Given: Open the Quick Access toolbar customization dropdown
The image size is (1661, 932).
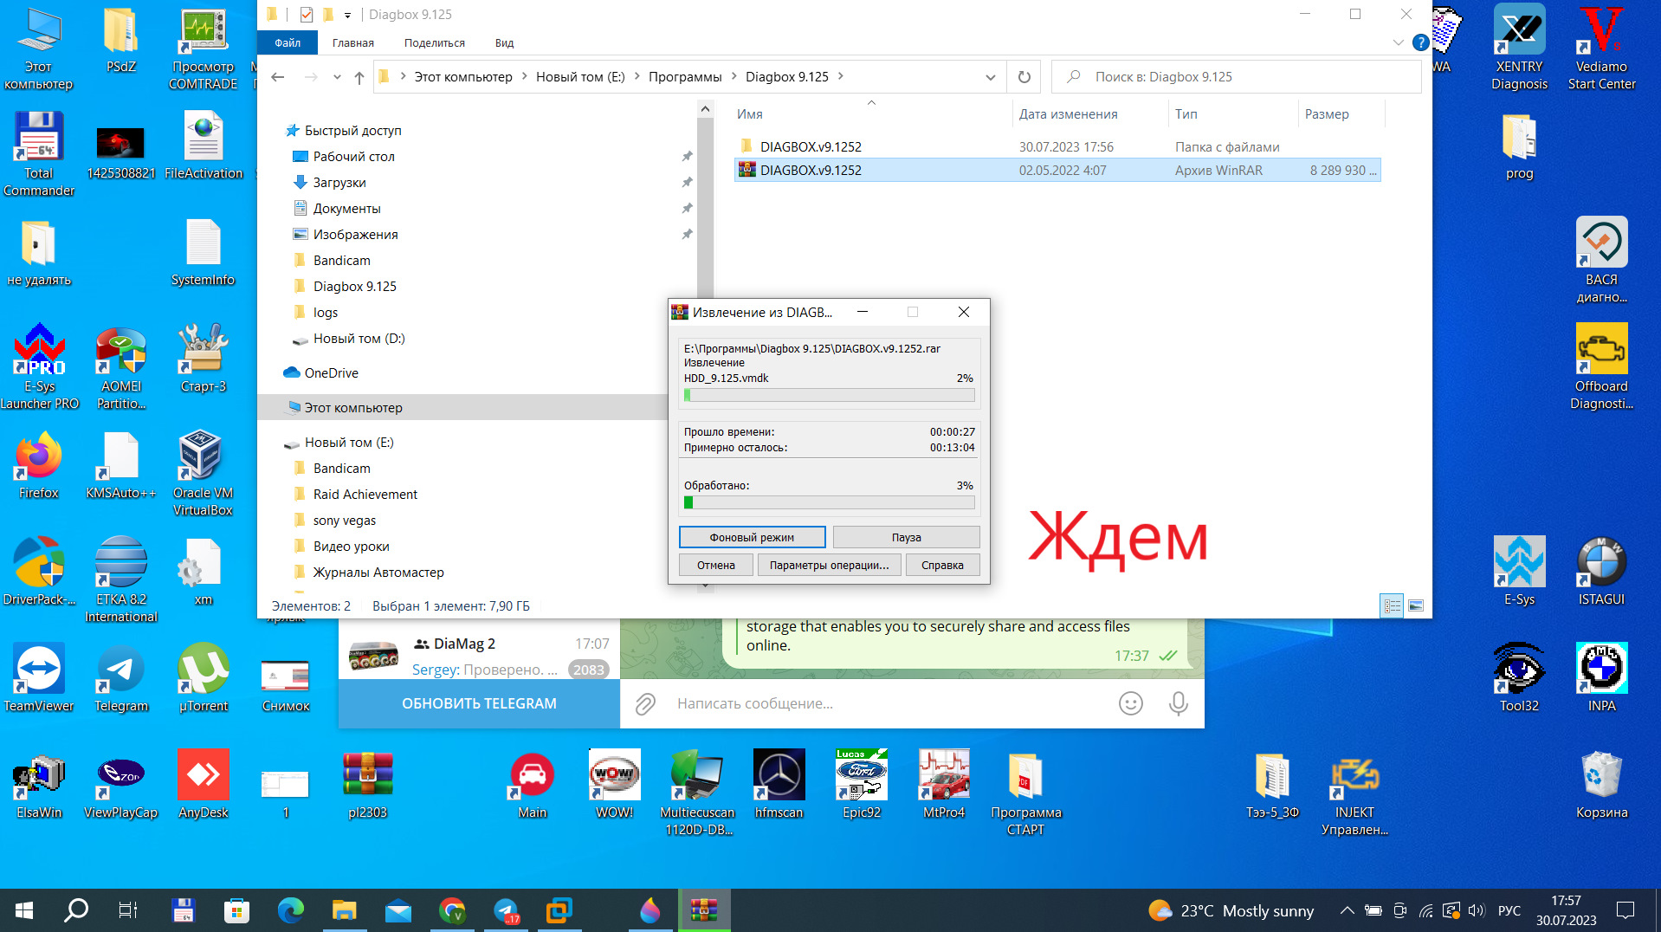Looking at the screenshot, I should point(347,14).
